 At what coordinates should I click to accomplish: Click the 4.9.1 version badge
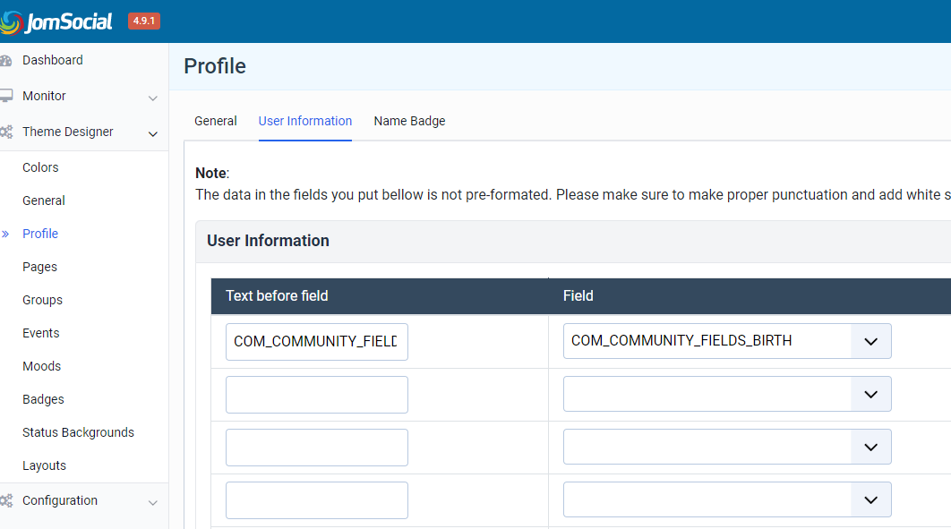point(144,21)
